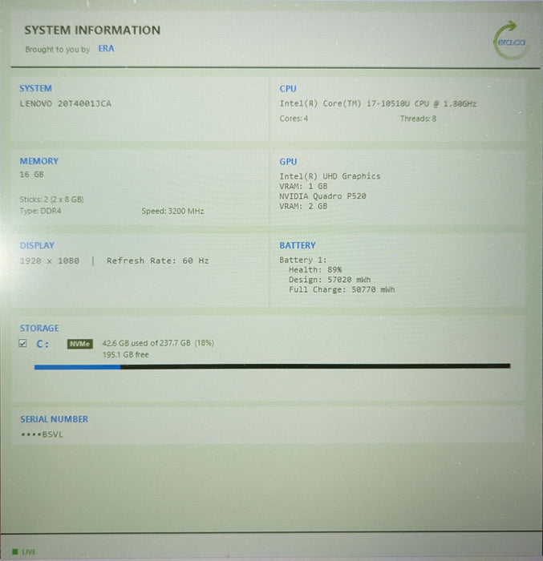Click the CPU section heading

(x=288, y=89)
